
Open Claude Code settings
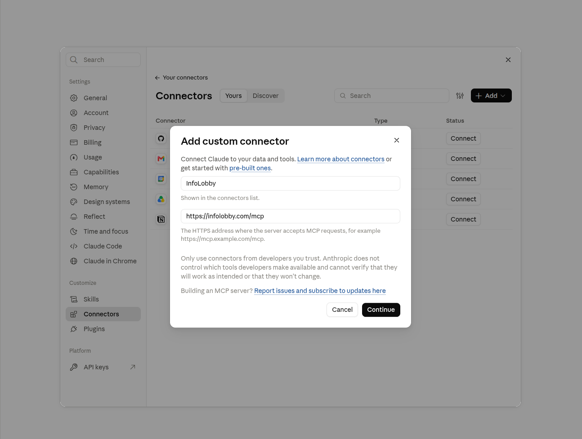(103, 246)
